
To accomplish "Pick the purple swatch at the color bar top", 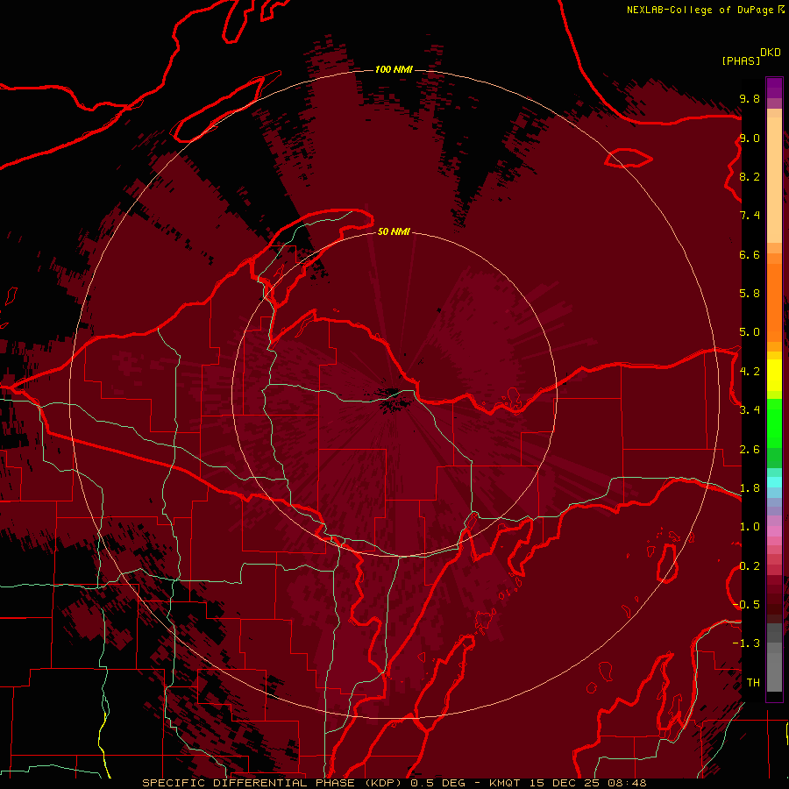I will click(774, 88).
